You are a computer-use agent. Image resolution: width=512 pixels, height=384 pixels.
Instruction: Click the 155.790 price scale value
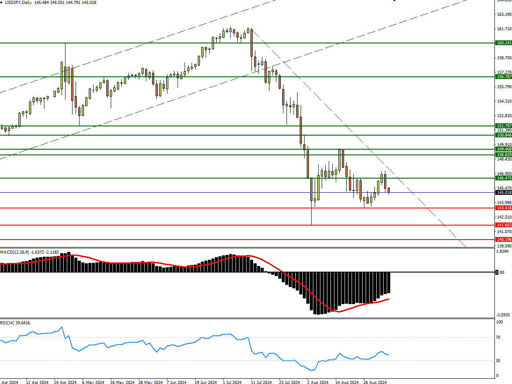(504, 87)
